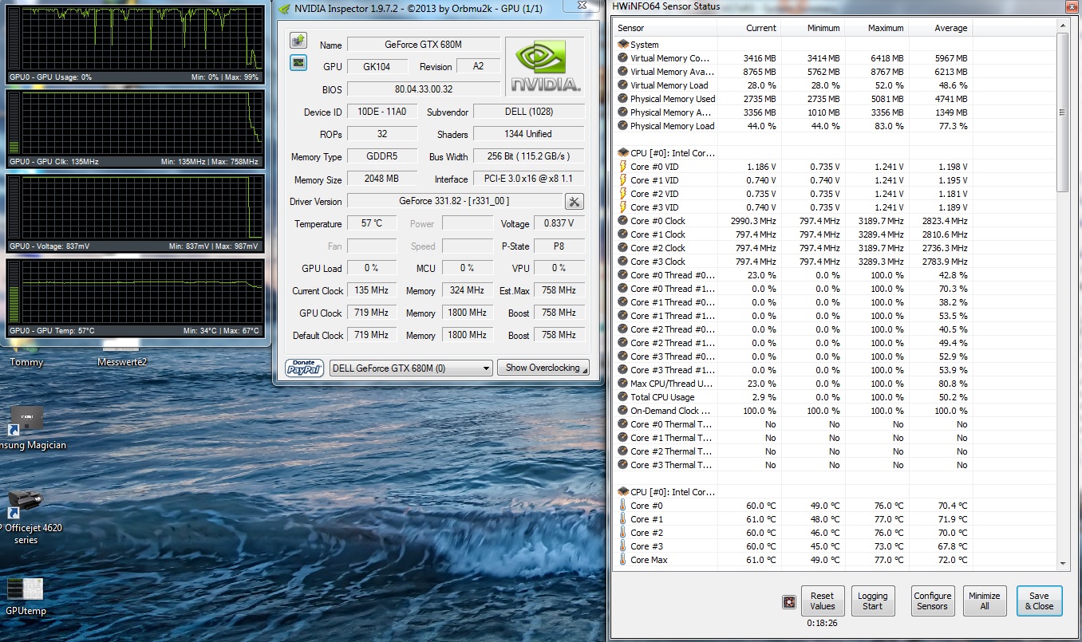1082x642 pixels.
Task: Toggle the sensor monitoring icon in NVIDIA Inspector
Action: [298, 62]
